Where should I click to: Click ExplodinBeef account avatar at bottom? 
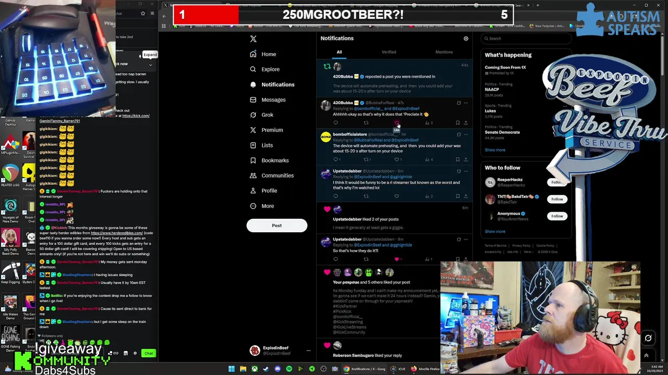pyautogui.click(x=255, y=351)
